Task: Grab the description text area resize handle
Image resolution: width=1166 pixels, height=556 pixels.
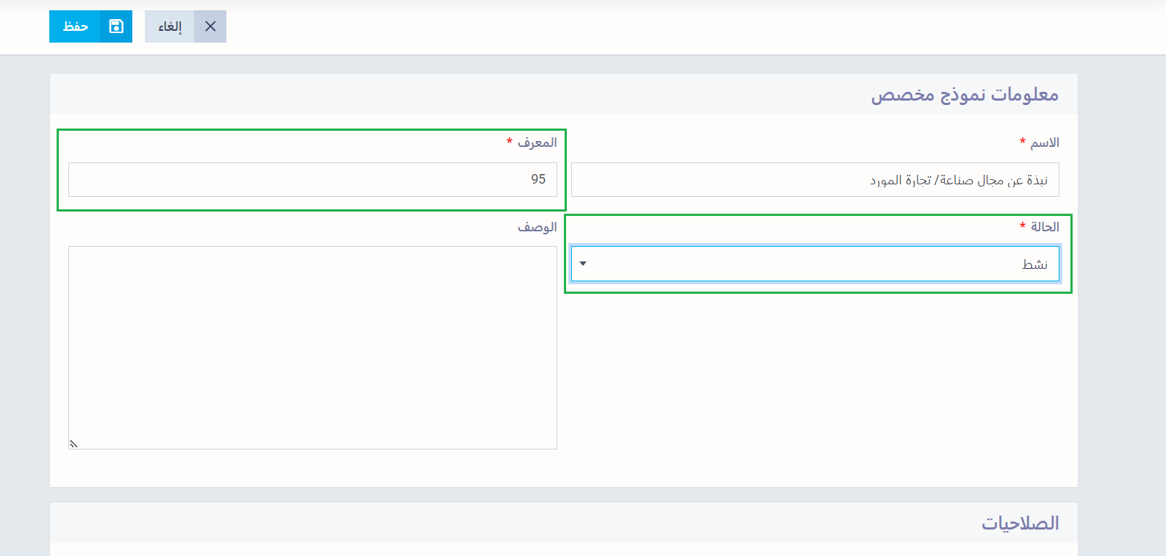Action: [74, 444]
